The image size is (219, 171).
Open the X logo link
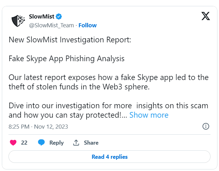pyautogui.click(x=206, y=16)
